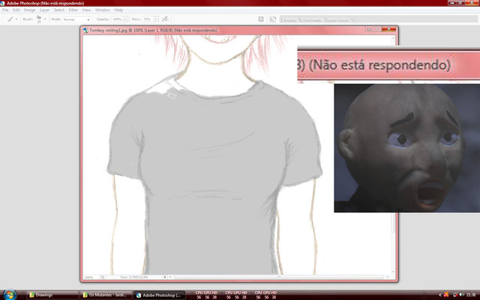This screenshot has height=300, width=480.
Task: Click the document's vertical scroll down arrow
Action: (x=393, y=271)
